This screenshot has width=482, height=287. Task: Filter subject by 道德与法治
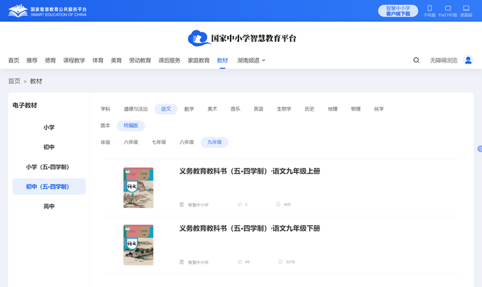coord(136,109)
